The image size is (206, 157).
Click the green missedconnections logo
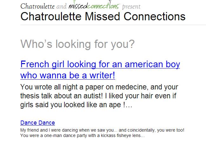[94, 6]
